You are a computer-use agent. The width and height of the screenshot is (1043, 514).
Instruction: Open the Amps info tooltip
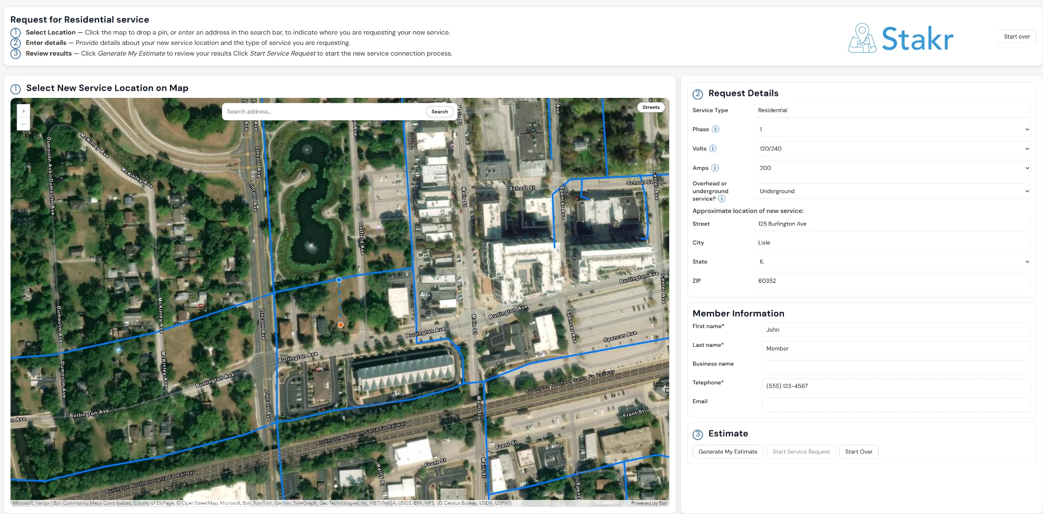[715, 168]
